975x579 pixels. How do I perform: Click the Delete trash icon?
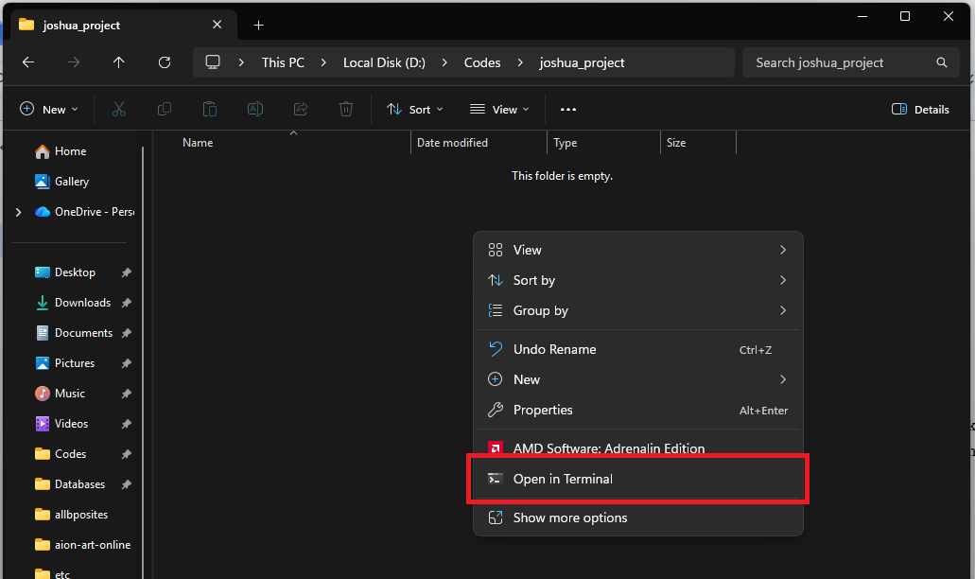pos(346,110)
